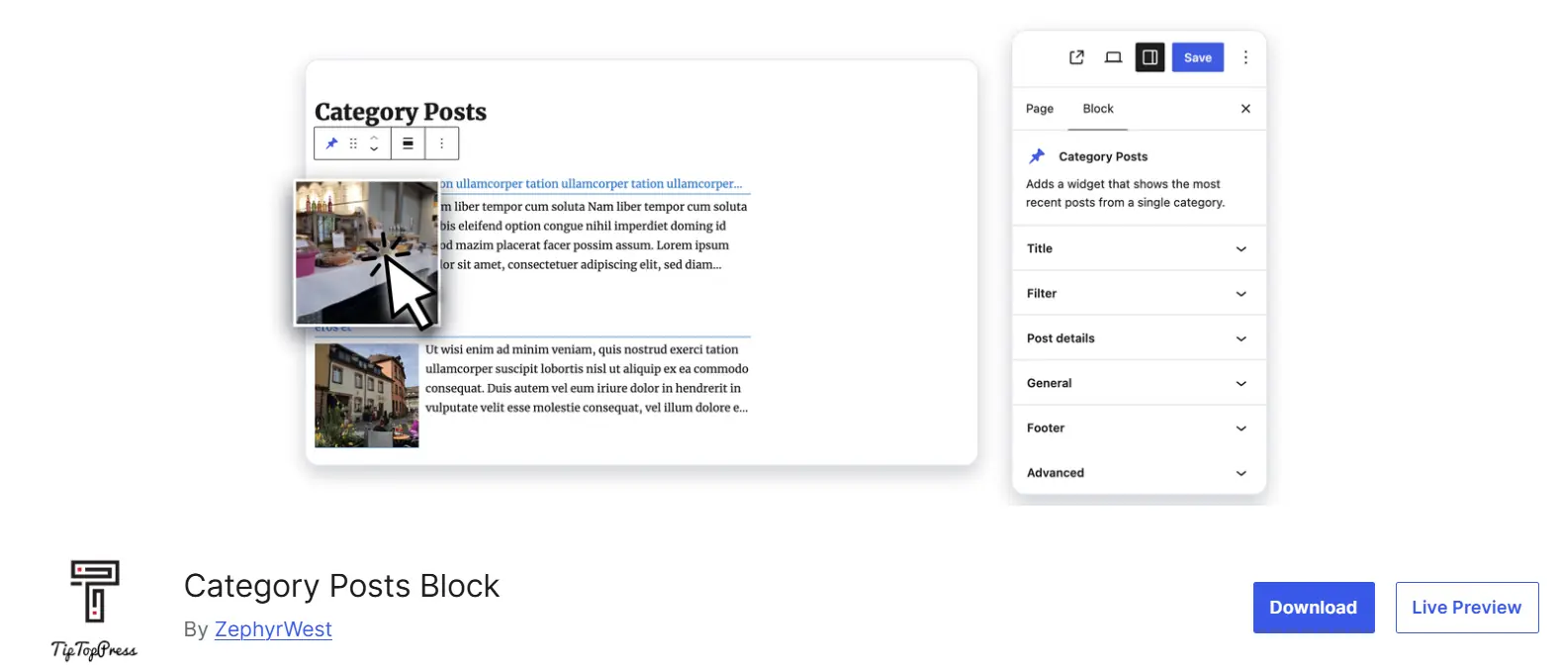Image resolution: width=1561 pixels, height=668 pixels.
Task: Click the enlarged cafe post thumbnail
Action: point(367,252)
